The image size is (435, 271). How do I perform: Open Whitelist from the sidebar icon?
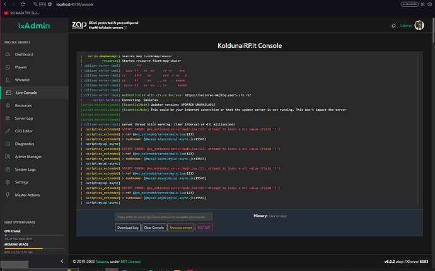[x=7, y=80]
